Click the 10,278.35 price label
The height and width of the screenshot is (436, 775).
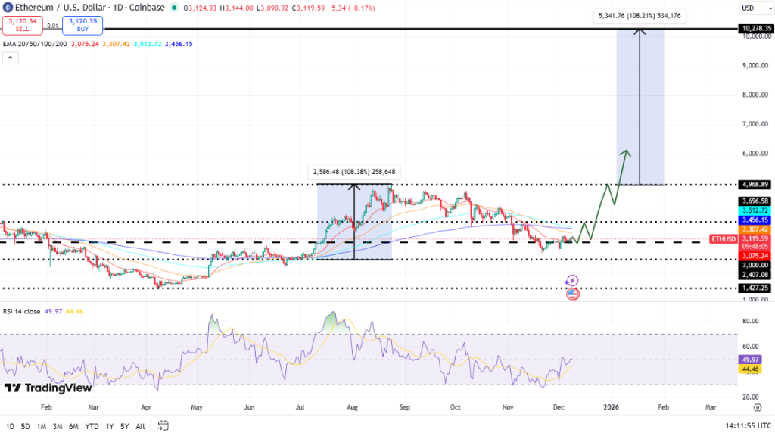pos(756,29)
